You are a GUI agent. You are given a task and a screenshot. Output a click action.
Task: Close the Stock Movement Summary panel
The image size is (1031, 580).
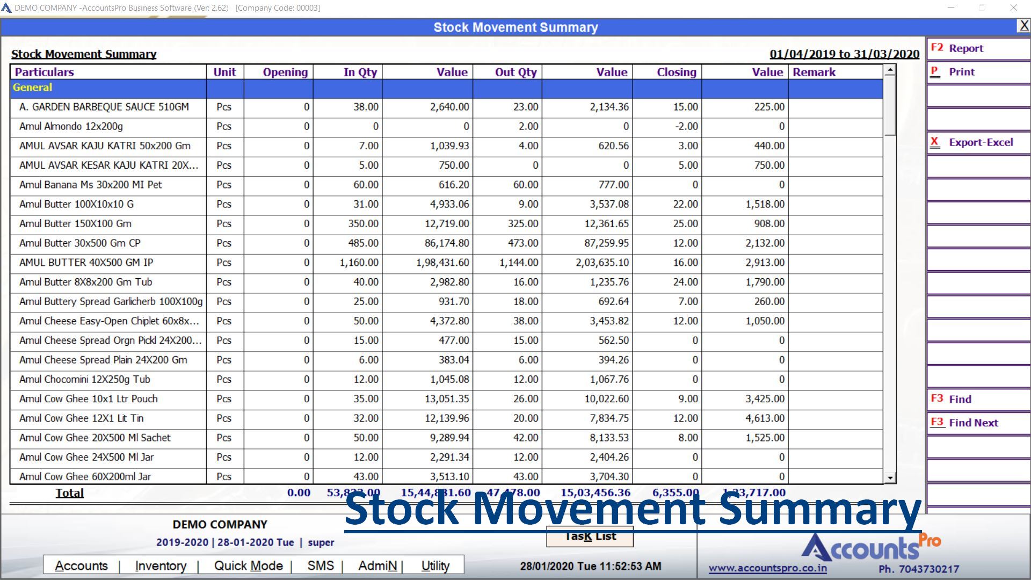(1023, 26)
